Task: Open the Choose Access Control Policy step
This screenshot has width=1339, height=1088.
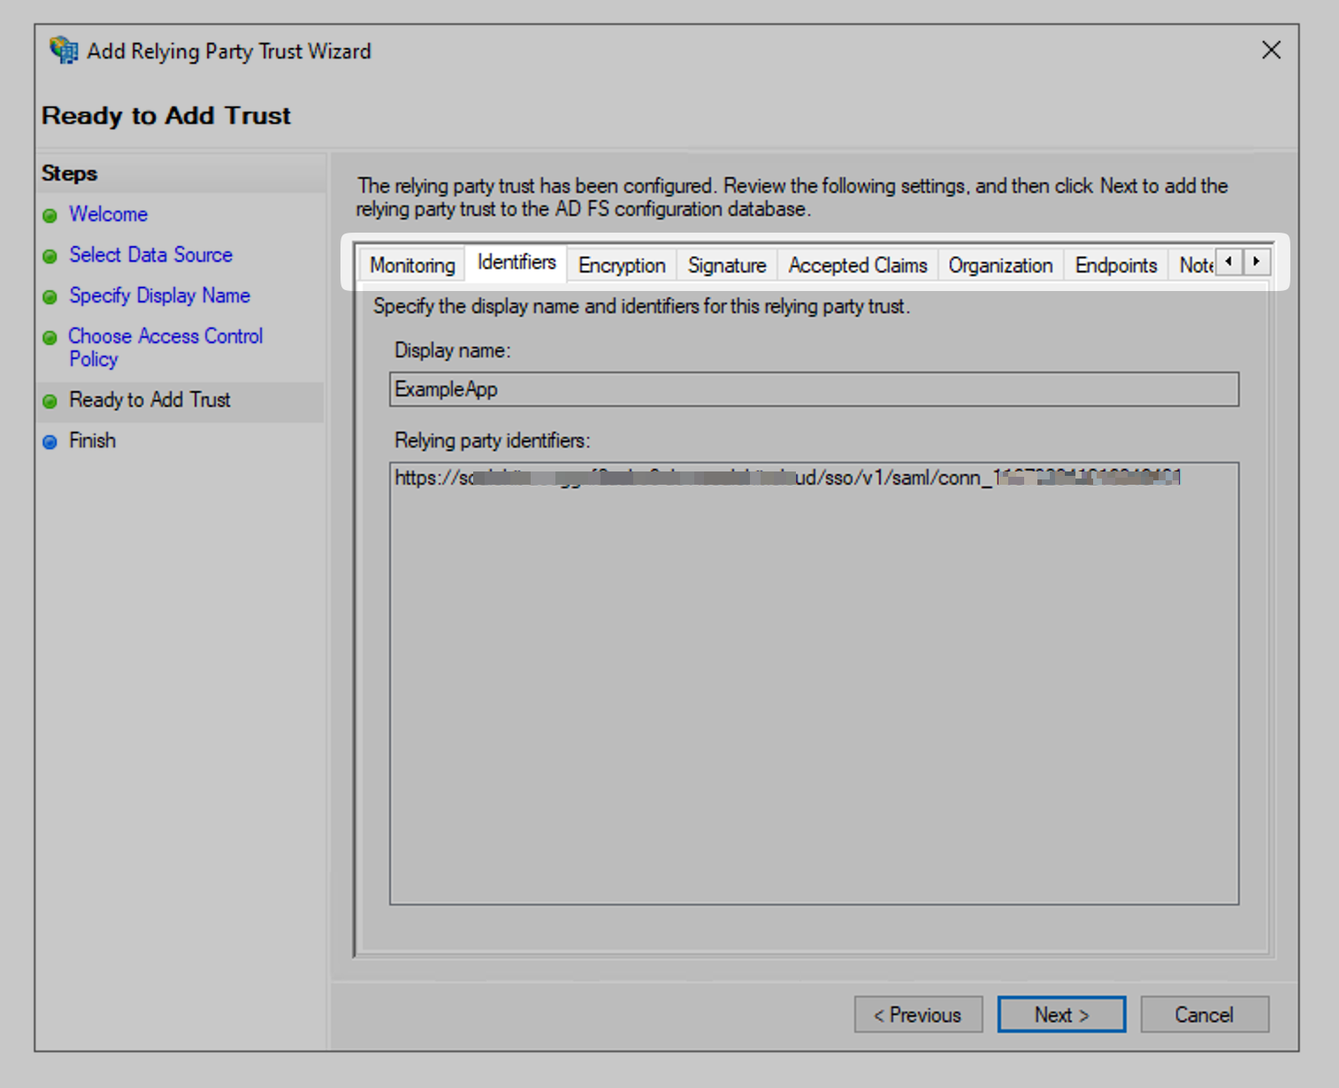Action: click(165, 336)
